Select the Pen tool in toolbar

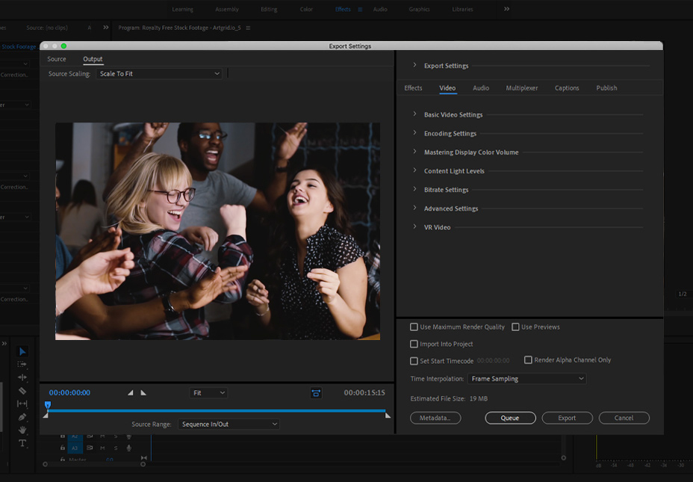22,416
